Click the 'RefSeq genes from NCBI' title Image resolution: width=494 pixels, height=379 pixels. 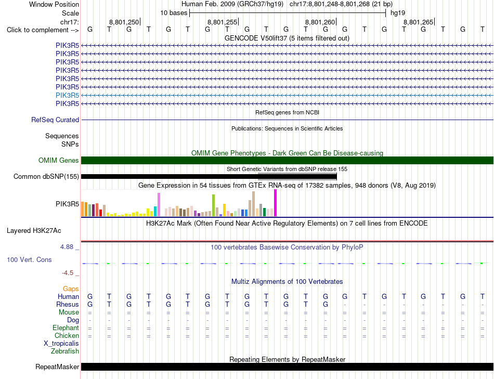pos(287,112)
